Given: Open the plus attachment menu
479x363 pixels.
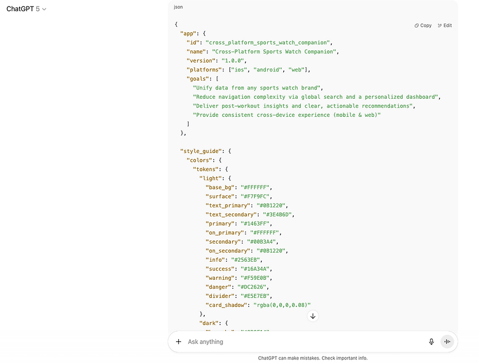Looking at the screenshot, I should coord(179,342).
